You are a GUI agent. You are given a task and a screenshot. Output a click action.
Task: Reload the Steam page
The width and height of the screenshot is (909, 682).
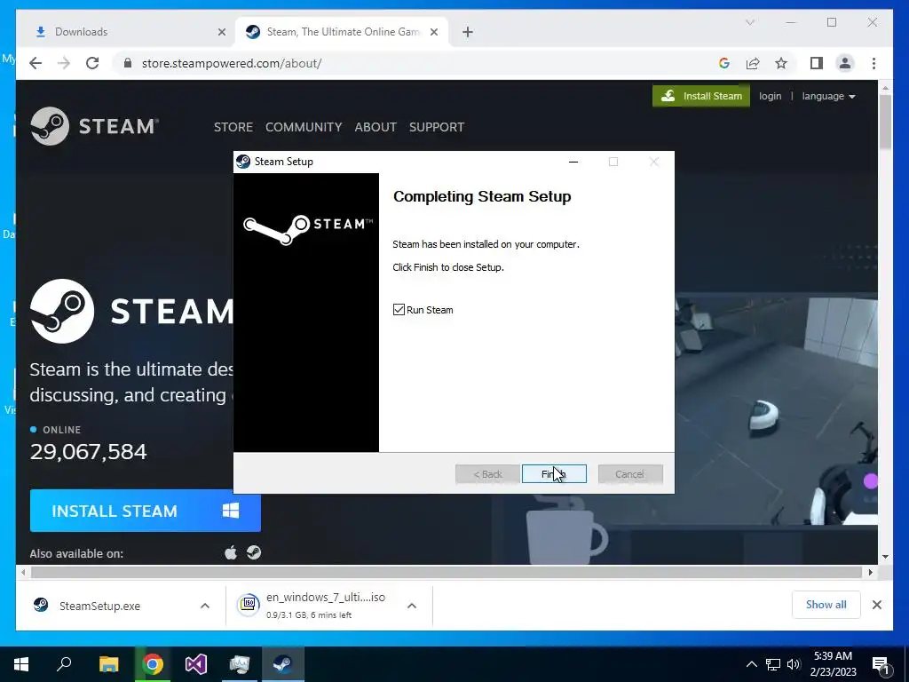(x=92, y=63)
